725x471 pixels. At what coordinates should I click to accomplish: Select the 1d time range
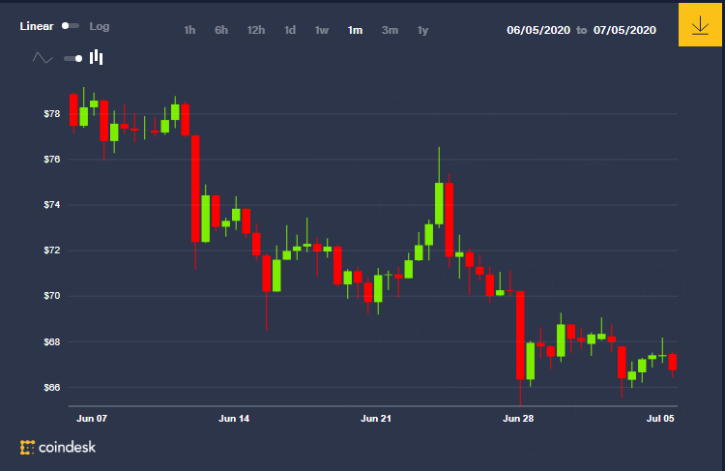(x=290, y=30)
